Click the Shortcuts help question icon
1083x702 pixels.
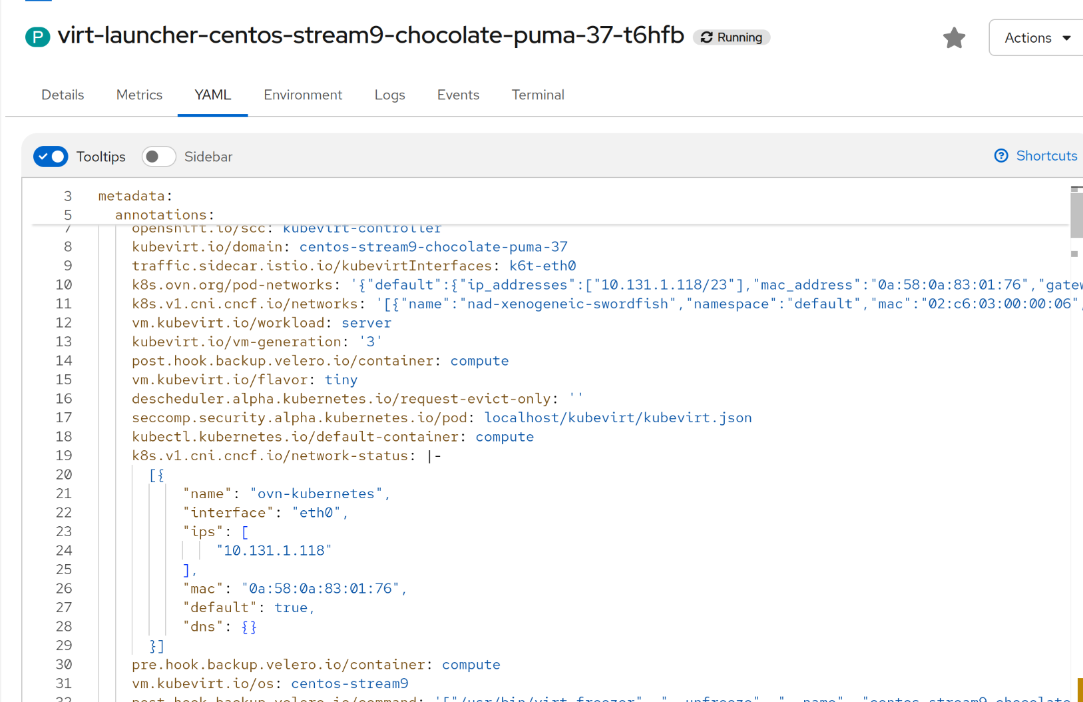1001,156
